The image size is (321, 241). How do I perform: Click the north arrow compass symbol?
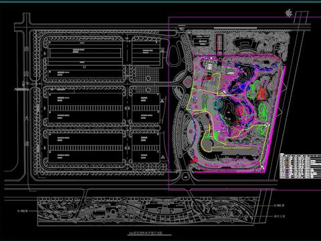pyautogui.click(x=289, y=13)
